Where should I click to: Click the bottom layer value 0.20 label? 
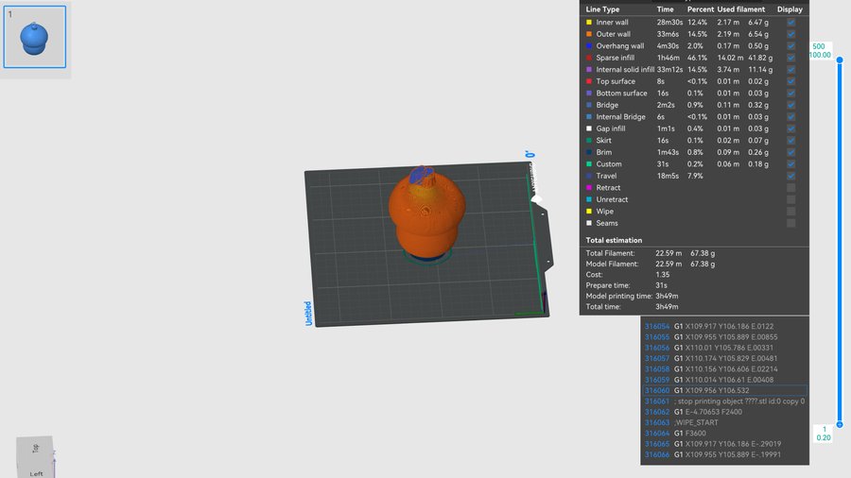click(x=824, y=438)
